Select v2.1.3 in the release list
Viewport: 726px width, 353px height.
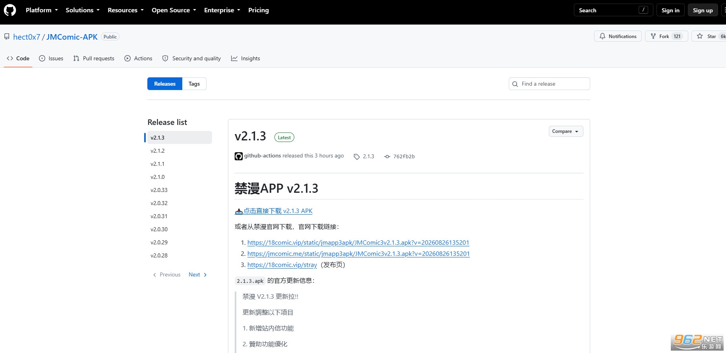tap(180, 138)
